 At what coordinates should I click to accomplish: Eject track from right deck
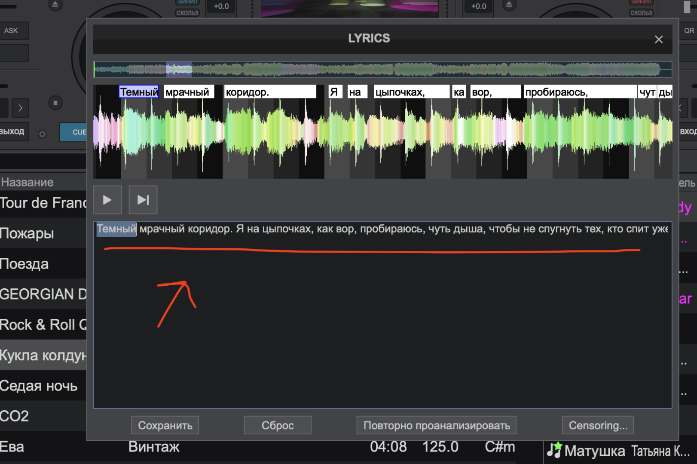(509, 5)
